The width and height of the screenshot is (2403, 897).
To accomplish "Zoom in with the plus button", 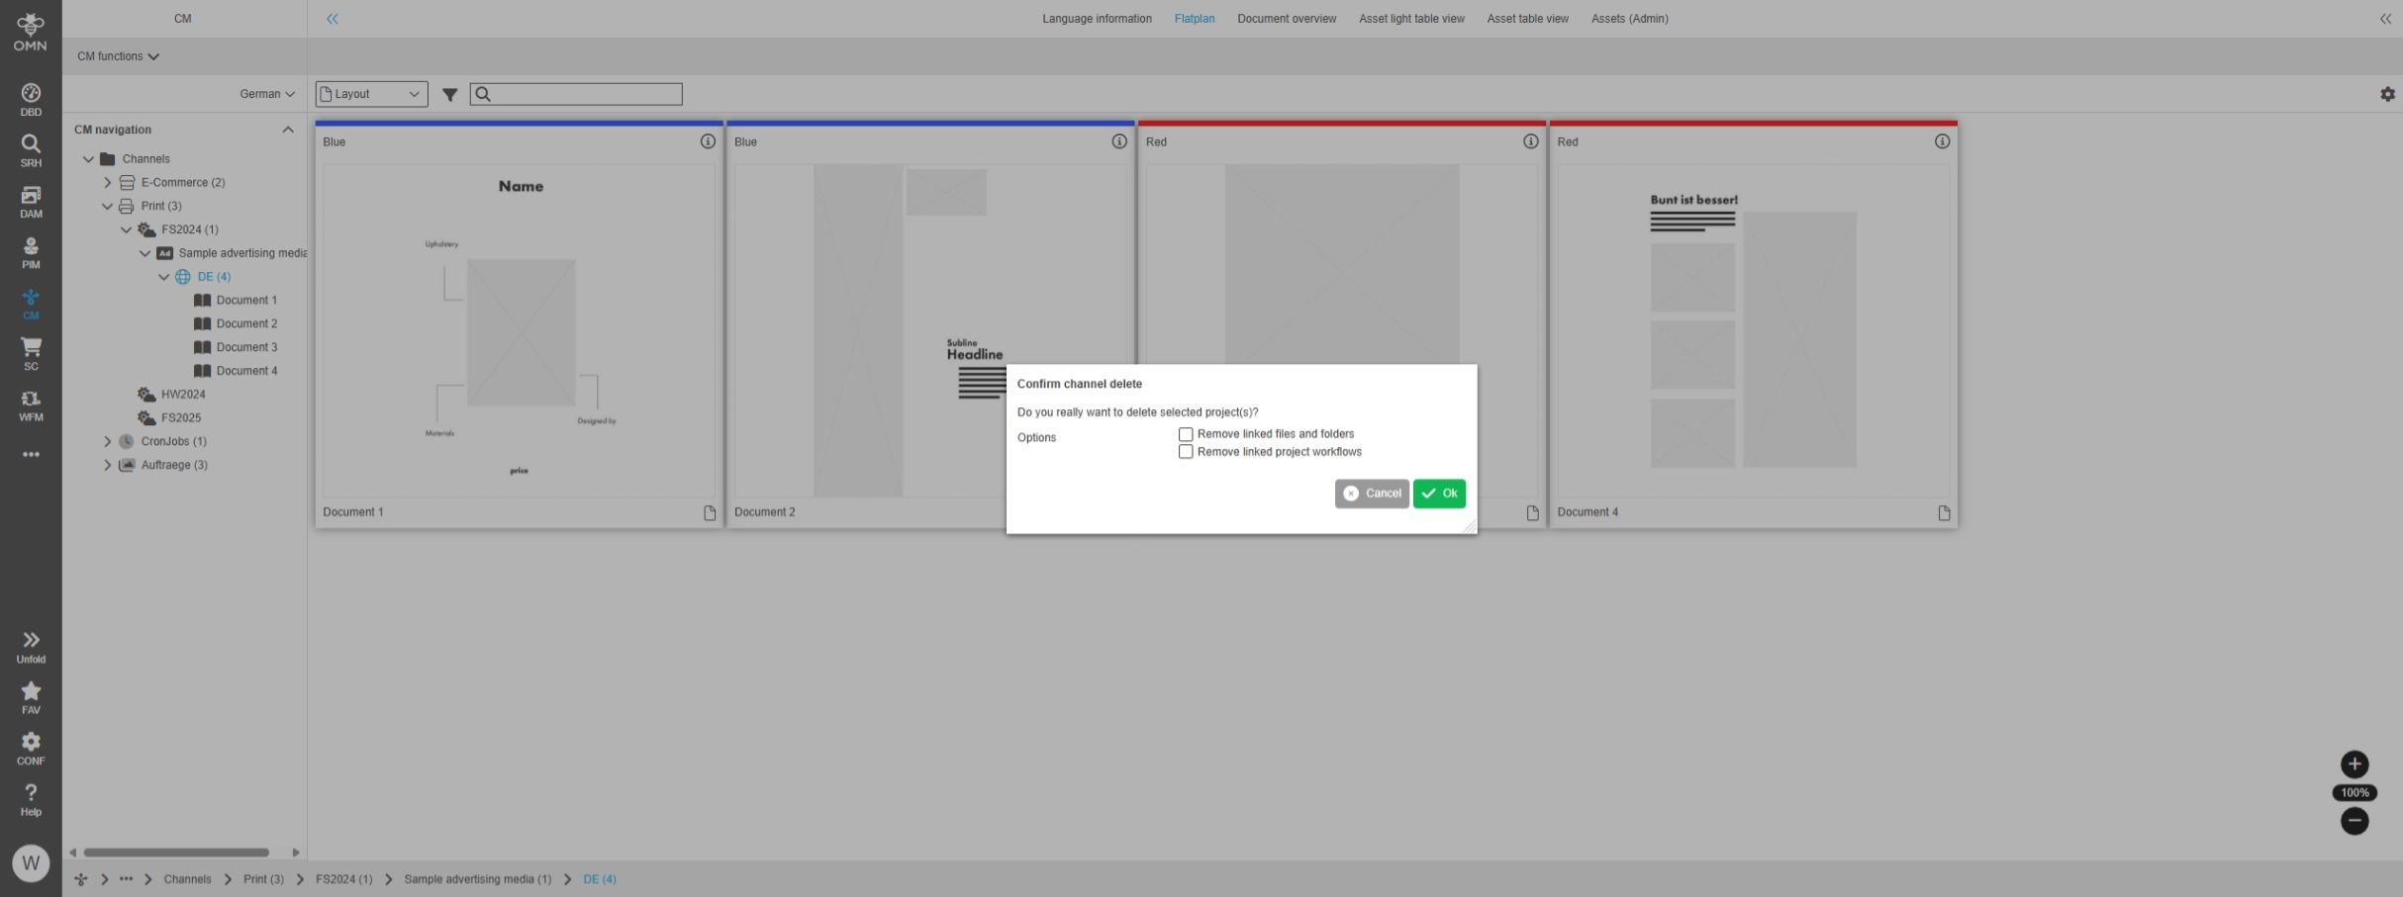I will point(2355,764).
